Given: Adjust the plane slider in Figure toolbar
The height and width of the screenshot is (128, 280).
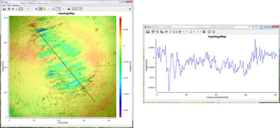Looking at the screenshot, I should point(28,9).
